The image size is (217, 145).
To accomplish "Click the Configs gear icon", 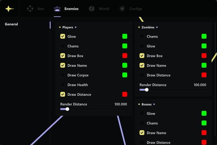I will point(122,9).
